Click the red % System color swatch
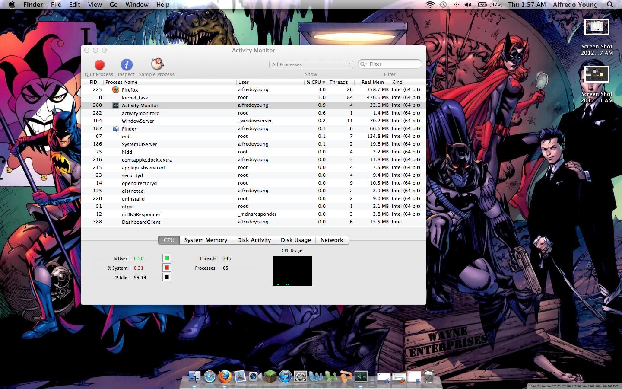Screen dimensions: 622x389 click(x=167, y=268)
